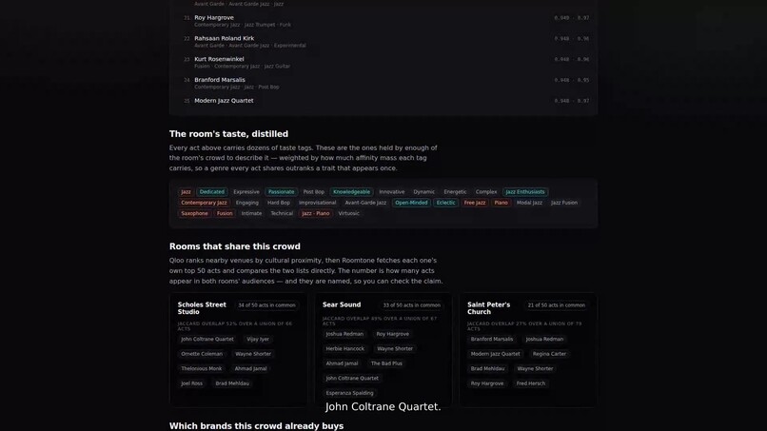This screenshot has width=767, height=431.
Task: Select the Engaging tag
Action: coord(247,203)
